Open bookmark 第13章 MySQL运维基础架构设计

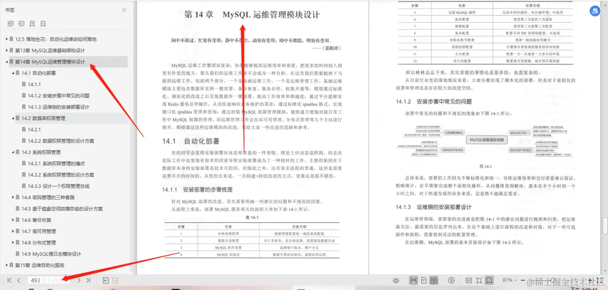tap(50, 50)
